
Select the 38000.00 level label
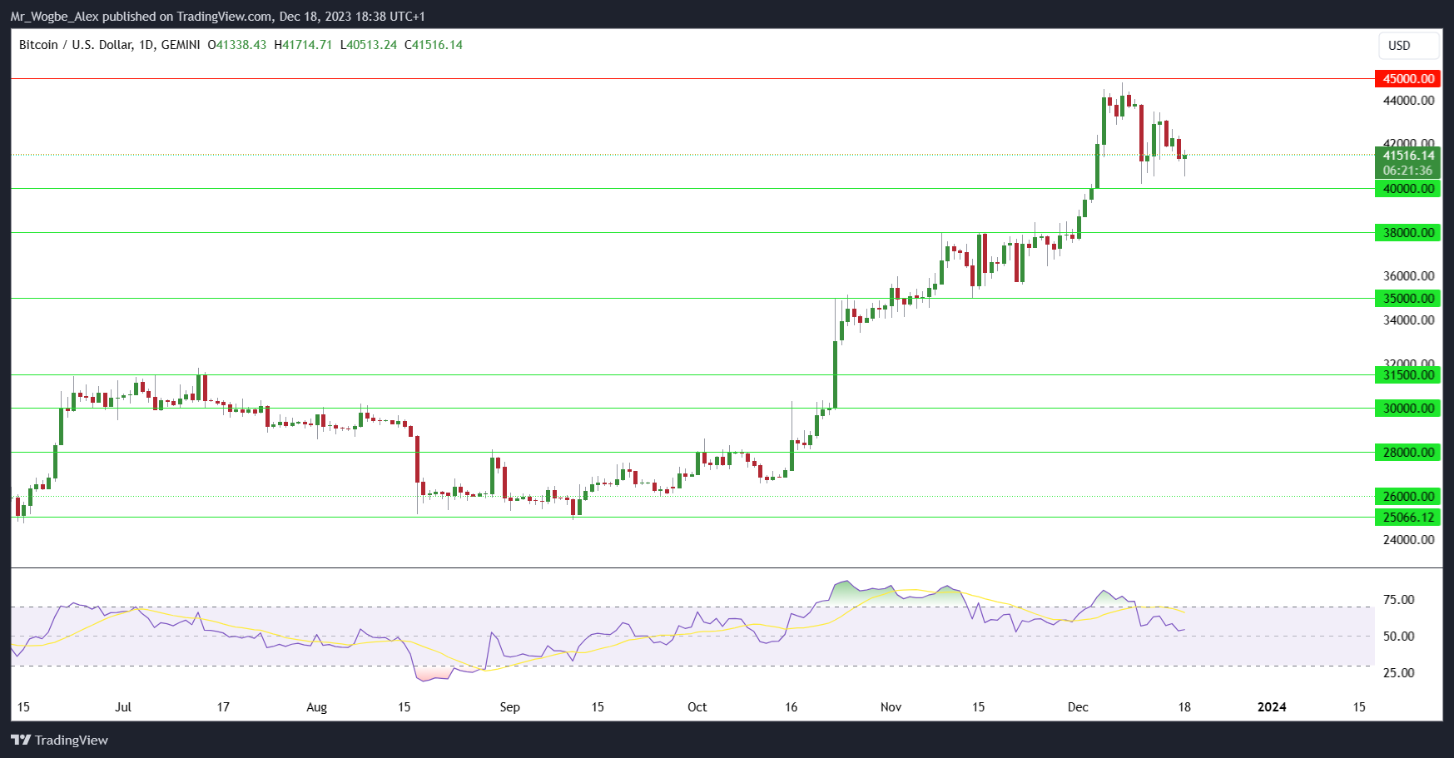pos(1407,233)
